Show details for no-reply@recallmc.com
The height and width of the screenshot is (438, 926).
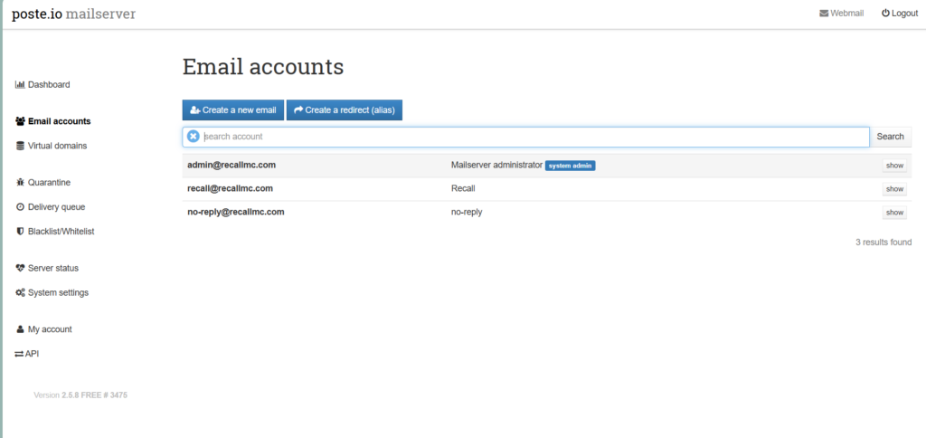[894, 213]
